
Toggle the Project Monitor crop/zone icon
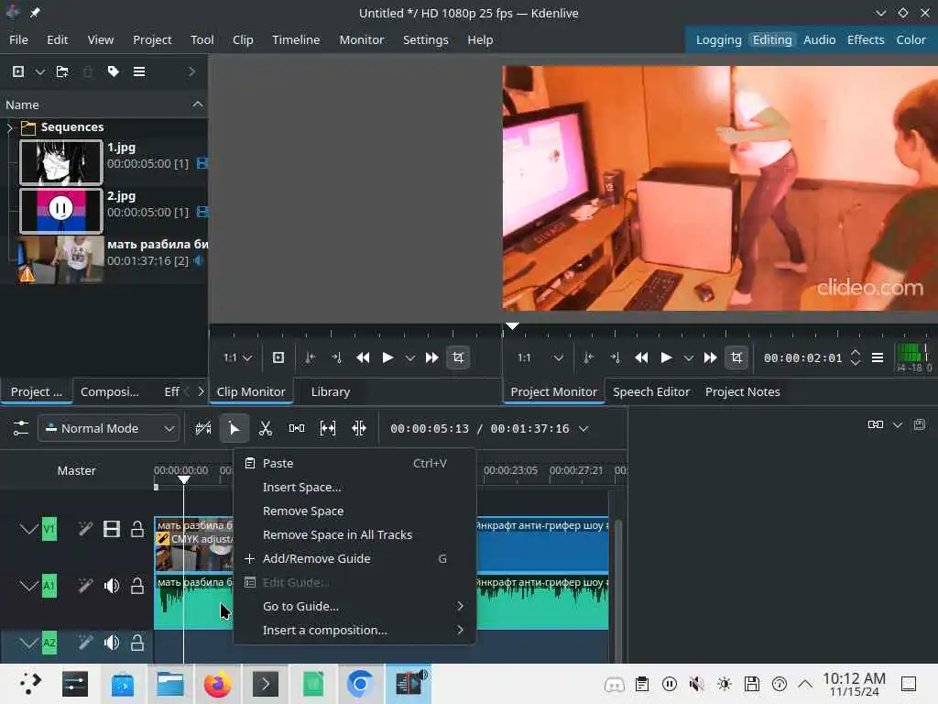pos(736,357)
